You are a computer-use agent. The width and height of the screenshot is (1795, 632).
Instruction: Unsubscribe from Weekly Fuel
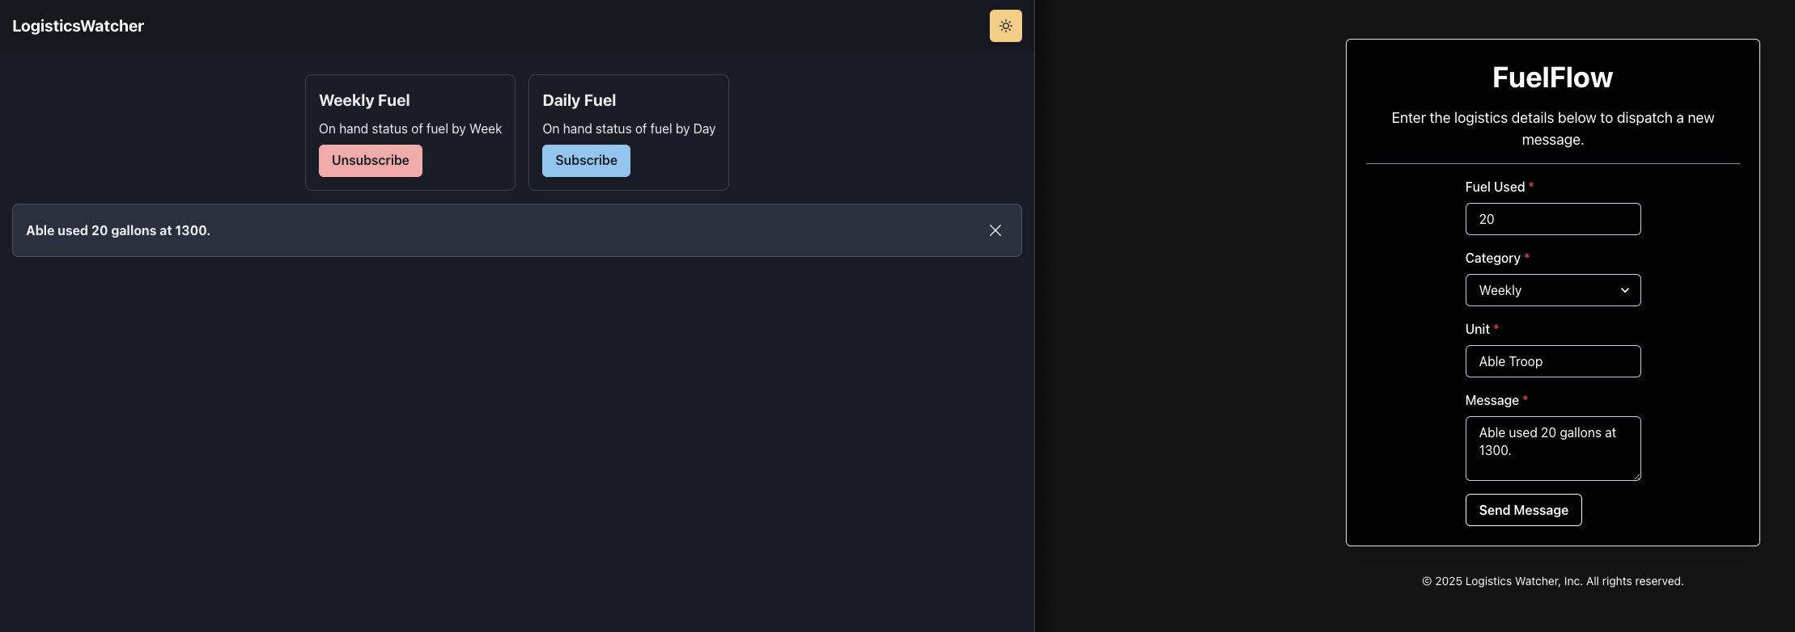point(370,161)
